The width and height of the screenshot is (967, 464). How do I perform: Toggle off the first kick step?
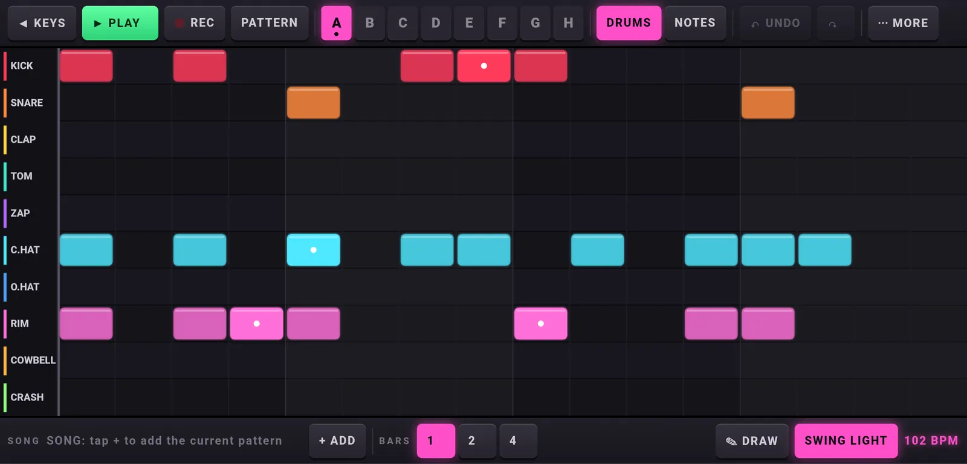pos(86,66)
